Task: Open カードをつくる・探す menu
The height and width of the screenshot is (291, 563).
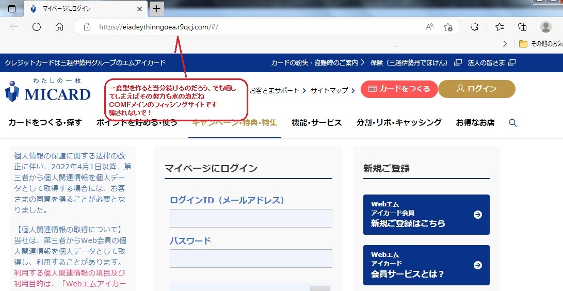Action: 45,123
